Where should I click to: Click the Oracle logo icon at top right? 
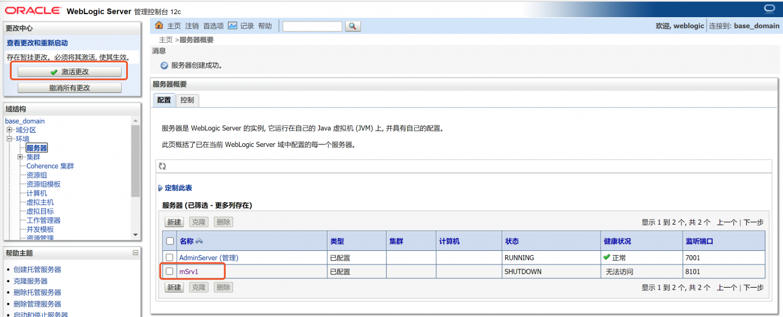[770, 7]
